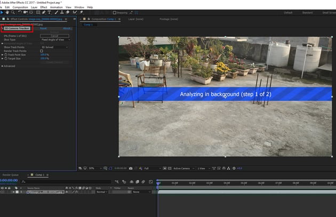Screen dimensions: 336x217
Task: Click the blue timecode display in timeline
Action: (9, 180)
